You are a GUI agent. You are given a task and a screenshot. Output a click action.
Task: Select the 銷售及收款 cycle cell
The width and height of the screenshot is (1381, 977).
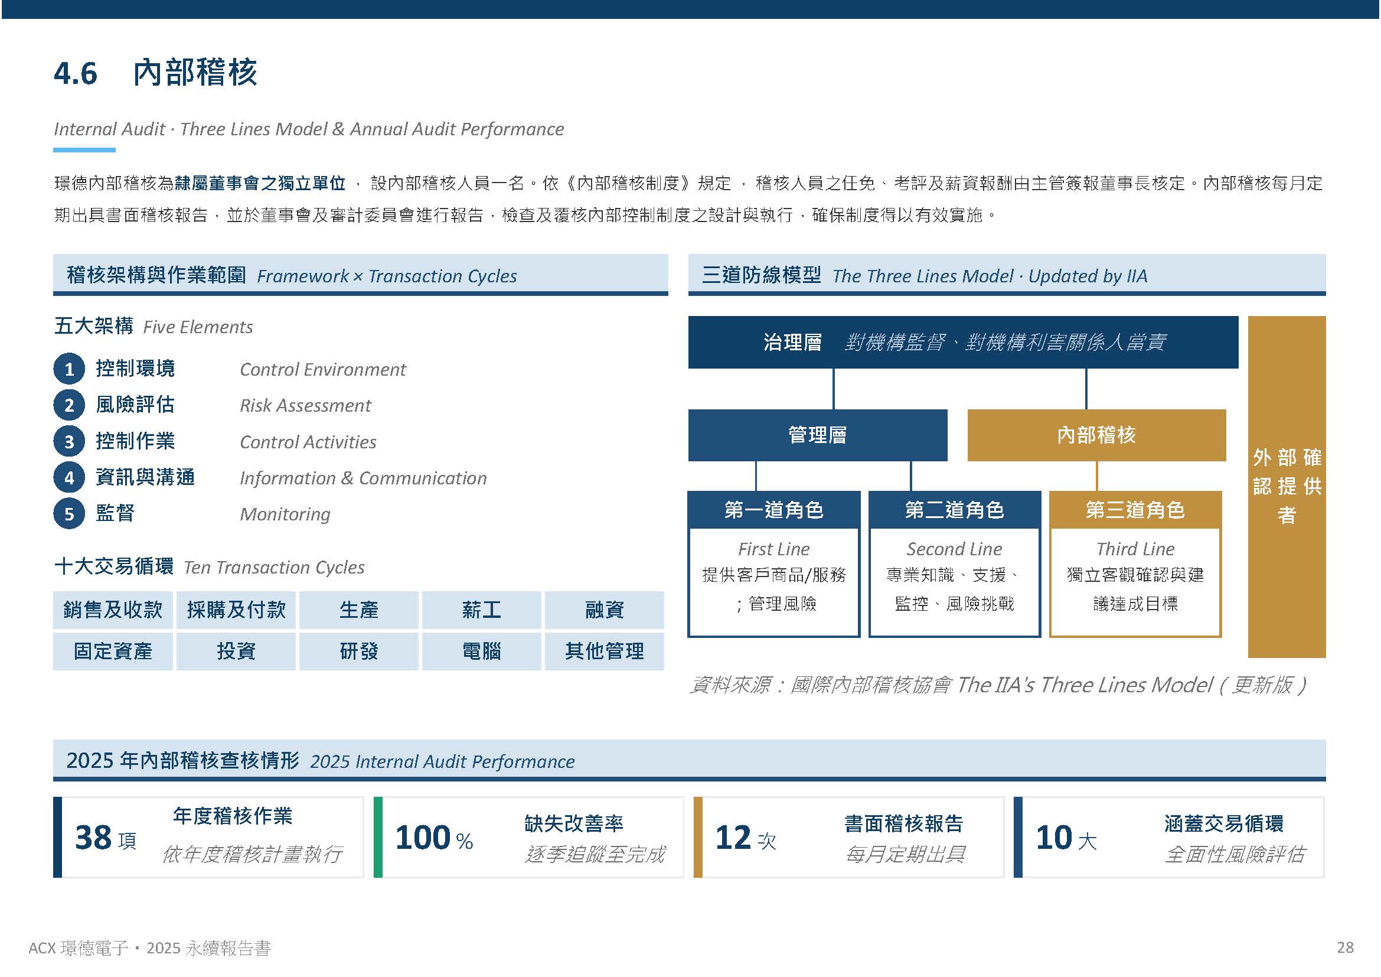click(113, 610)
